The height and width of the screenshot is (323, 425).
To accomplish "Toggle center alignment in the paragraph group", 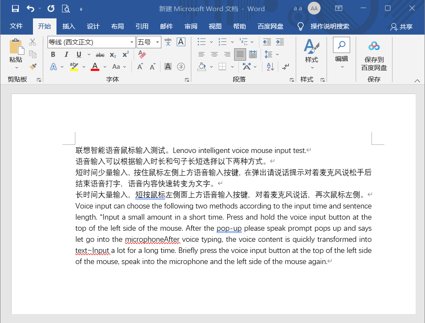I will 214,54.
